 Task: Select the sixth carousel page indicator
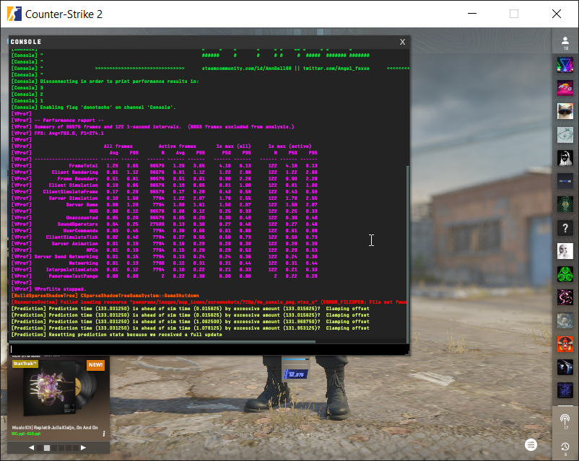pos(76,448)
